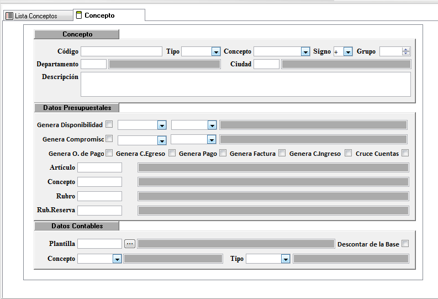Image resolution: width=438 pixels, height=299 pixels.
Task: Enable the Genera Disponibilidad checkbox
Action: [x=109, y=124]
